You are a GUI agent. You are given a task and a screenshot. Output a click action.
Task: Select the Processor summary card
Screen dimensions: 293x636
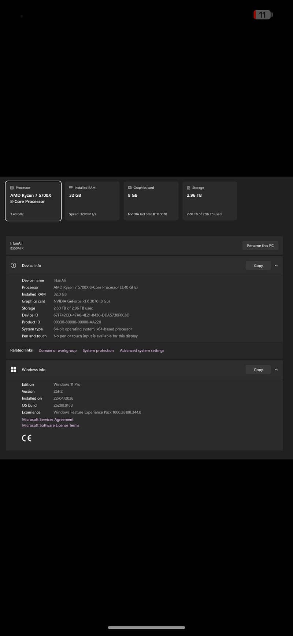(33, 201)
